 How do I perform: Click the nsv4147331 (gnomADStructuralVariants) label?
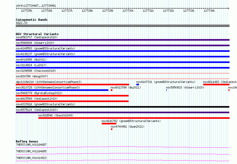(x=166, y=82)
